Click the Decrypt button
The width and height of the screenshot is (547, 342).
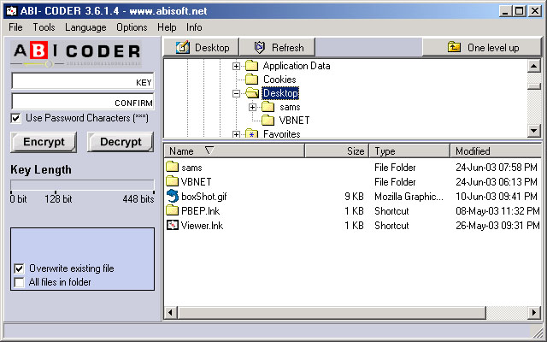coord(121,142)
